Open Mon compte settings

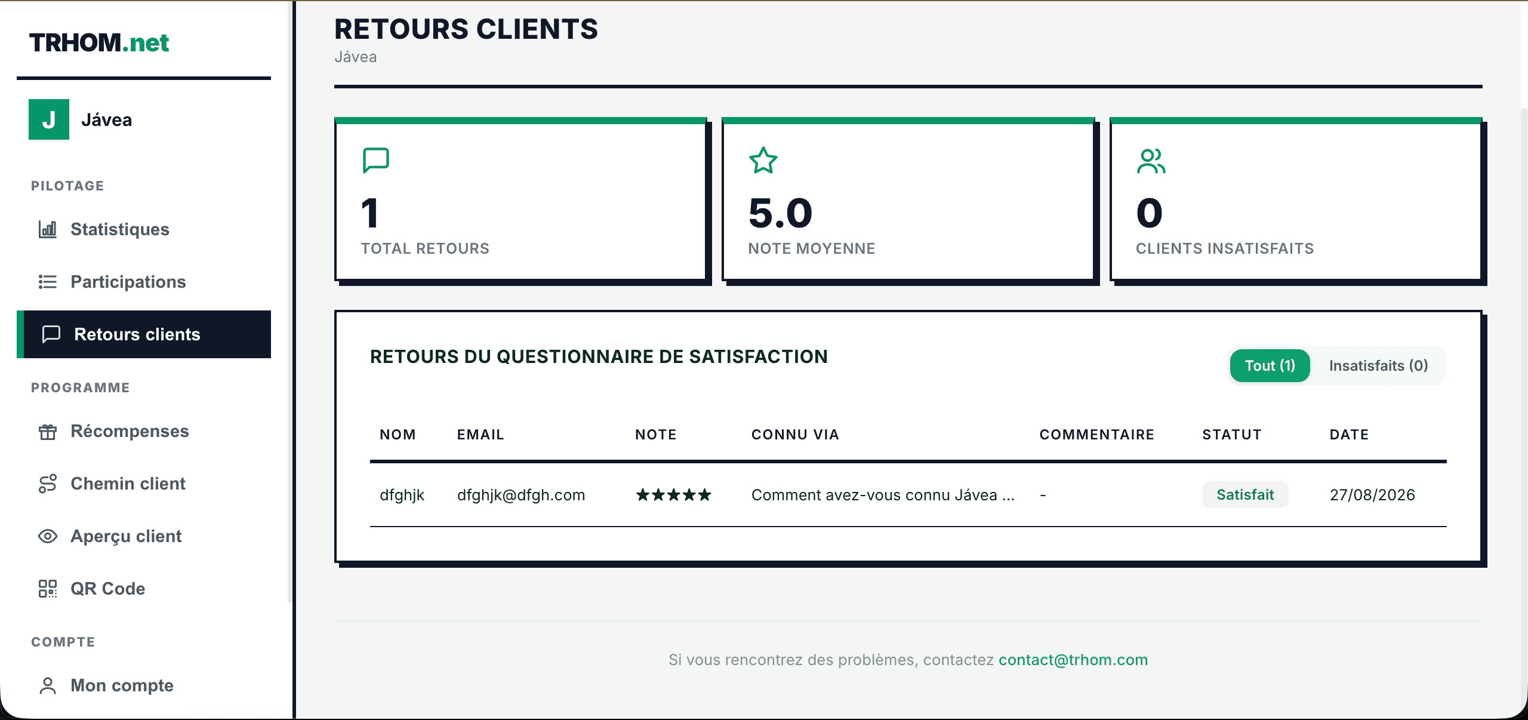(144, 685)
